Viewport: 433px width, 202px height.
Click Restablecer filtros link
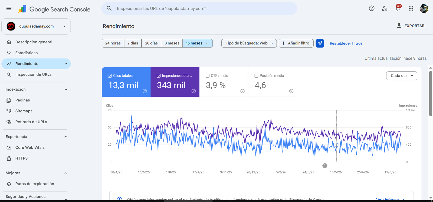tap(346, 43)
